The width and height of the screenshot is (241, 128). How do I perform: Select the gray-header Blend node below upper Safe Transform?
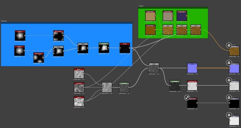[58, 51]
